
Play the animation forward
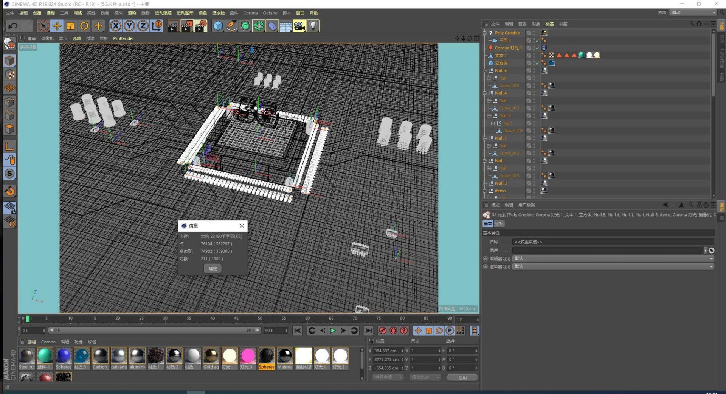(333, 331)
